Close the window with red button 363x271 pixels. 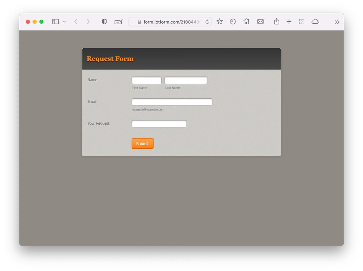click(x=28, y=22)
